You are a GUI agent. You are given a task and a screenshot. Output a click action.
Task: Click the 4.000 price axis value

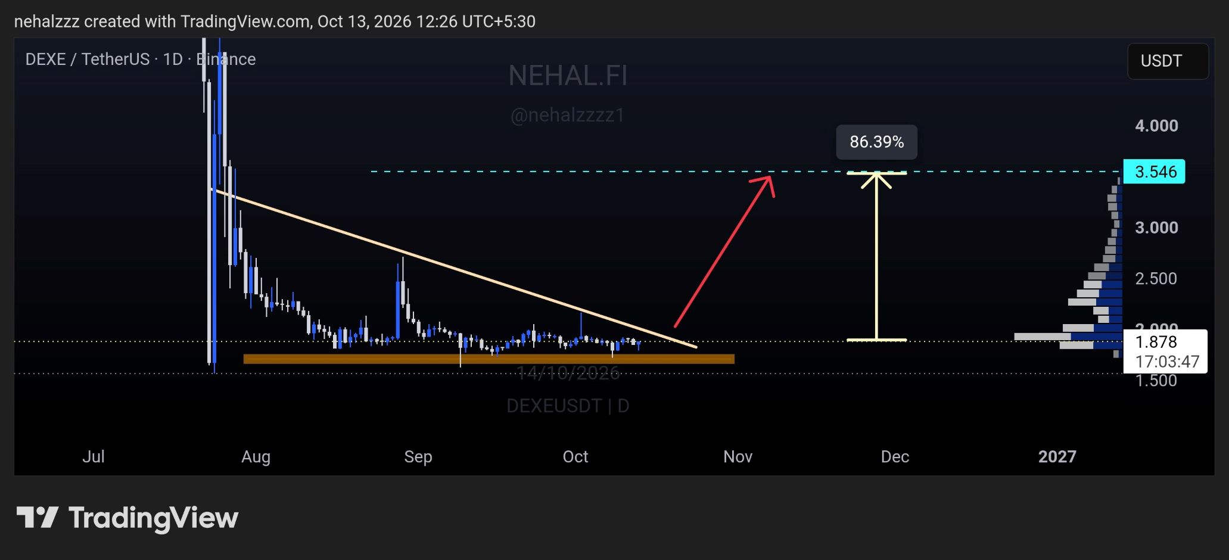pyautogui.click(x=1156, y=126)
